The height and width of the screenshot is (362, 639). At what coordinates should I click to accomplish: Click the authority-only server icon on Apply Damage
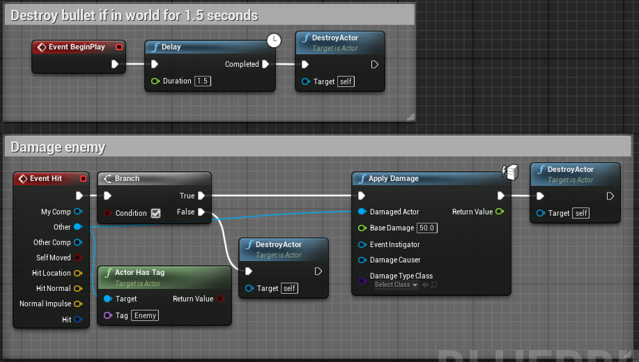509,171
